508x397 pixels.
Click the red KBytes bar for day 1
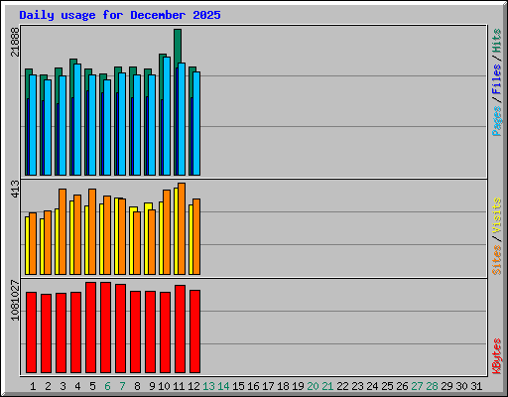tap(32, 332)
